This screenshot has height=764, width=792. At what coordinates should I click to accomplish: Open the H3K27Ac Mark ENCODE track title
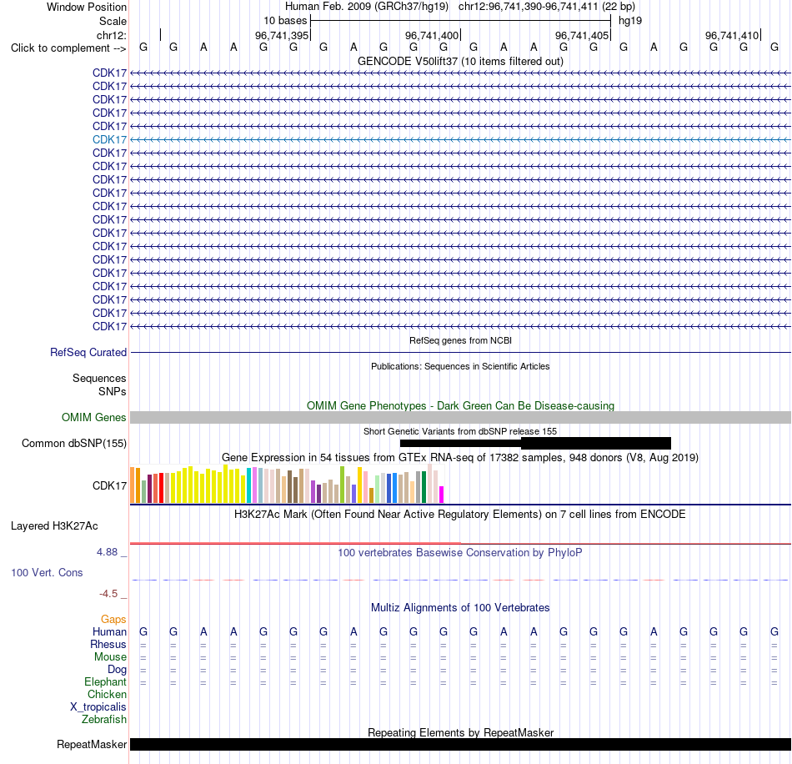point(460,515)
